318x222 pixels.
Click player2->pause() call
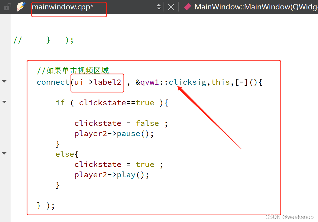(114, 134)
